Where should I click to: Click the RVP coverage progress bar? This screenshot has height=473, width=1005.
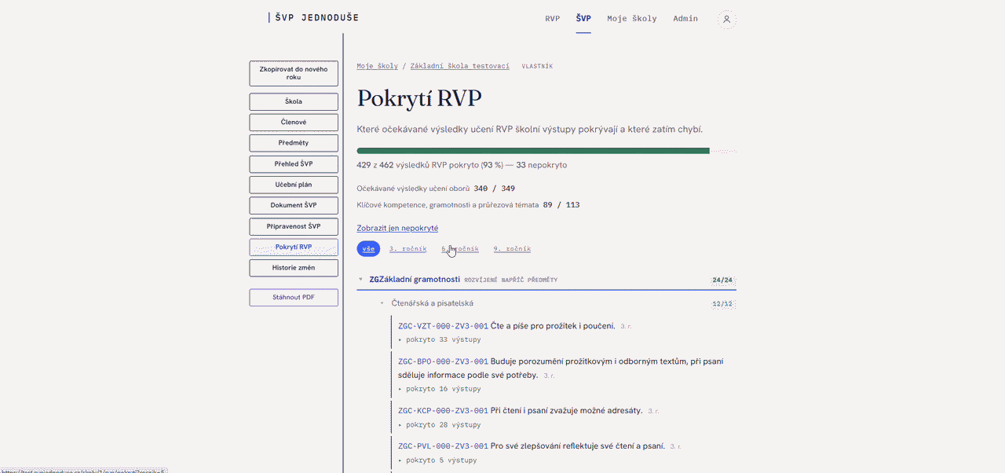pos(546,151)
